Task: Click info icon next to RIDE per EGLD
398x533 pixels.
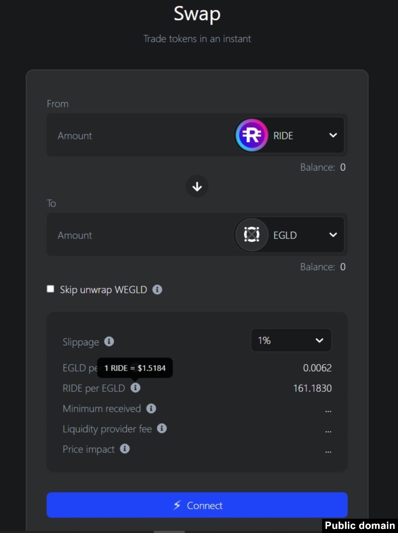Action: coord(135,388)
